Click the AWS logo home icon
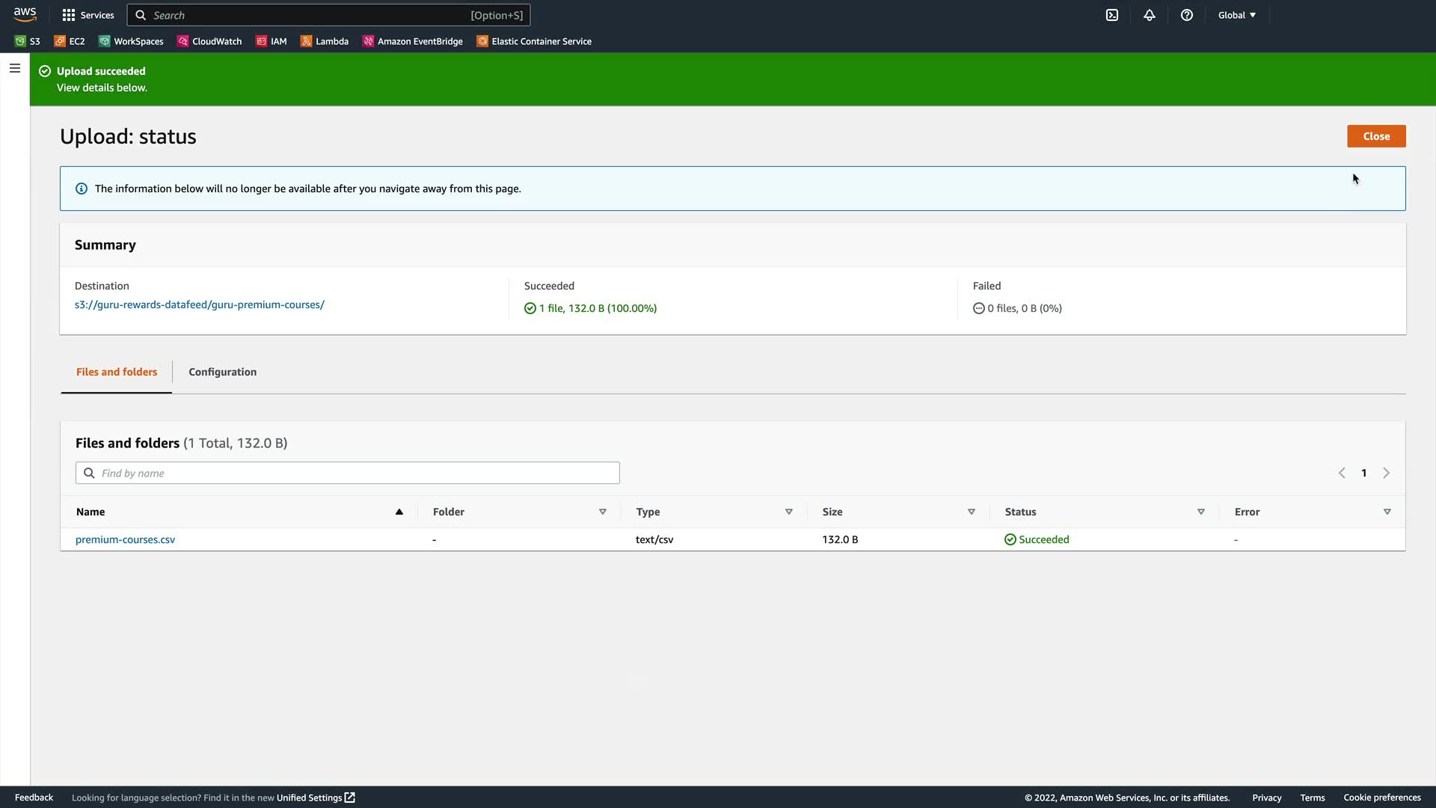 coord(25,14)
